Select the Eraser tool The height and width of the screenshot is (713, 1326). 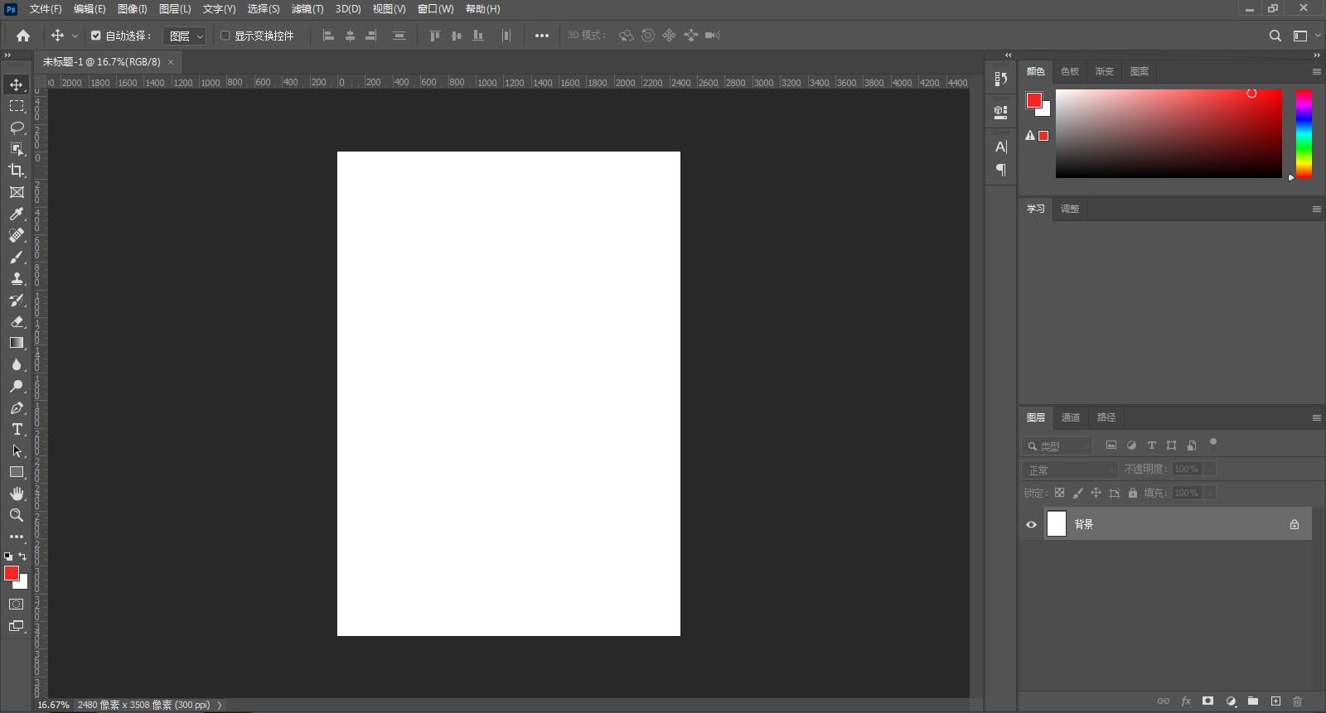[x=17, y=321]
